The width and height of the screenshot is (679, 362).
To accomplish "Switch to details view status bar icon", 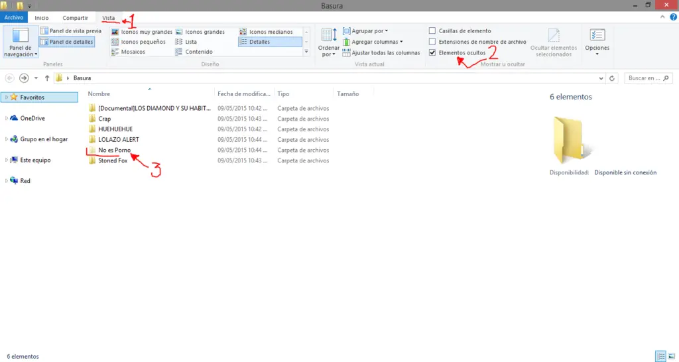I will point(660,357).
